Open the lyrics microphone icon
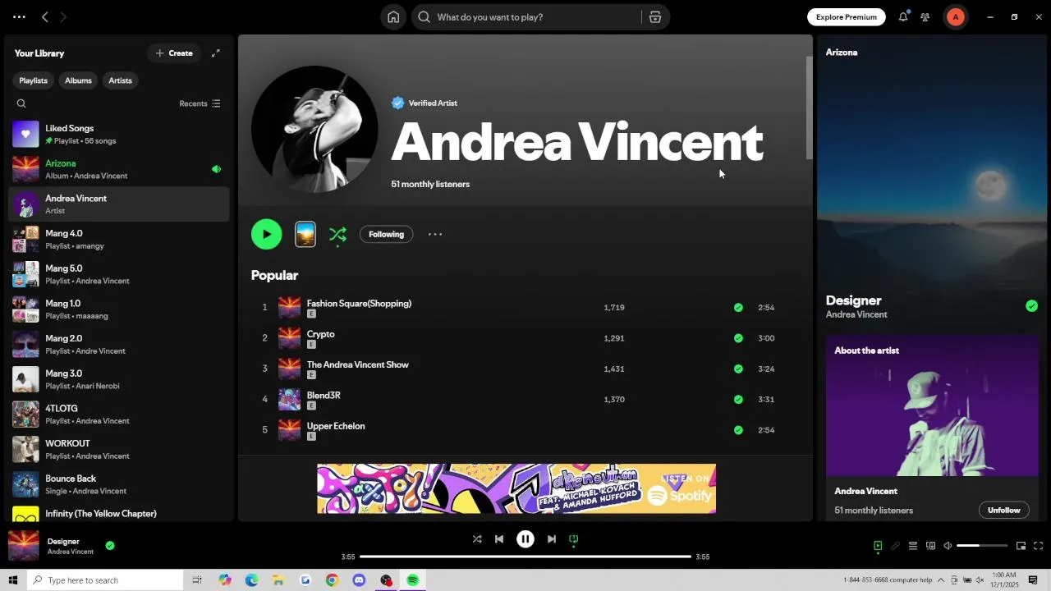The height and width of the screenshot is (591, 1051). [896, 546]
